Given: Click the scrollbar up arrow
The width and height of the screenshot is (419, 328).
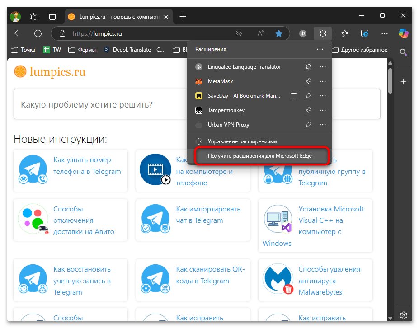Looking at the screenshot, I should (x=390, y=63).
